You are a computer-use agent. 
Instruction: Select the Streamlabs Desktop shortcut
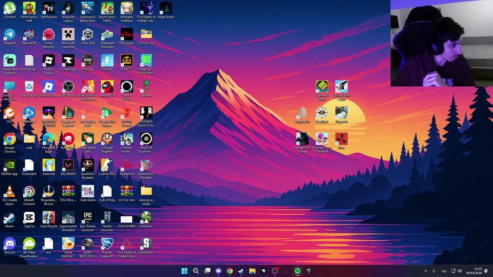point(10,65)
